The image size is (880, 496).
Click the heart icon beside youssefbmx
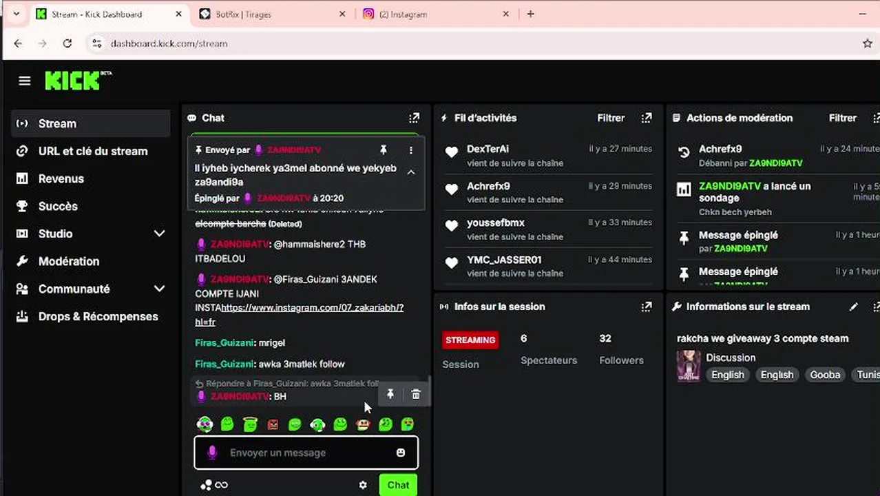(452, 226)
